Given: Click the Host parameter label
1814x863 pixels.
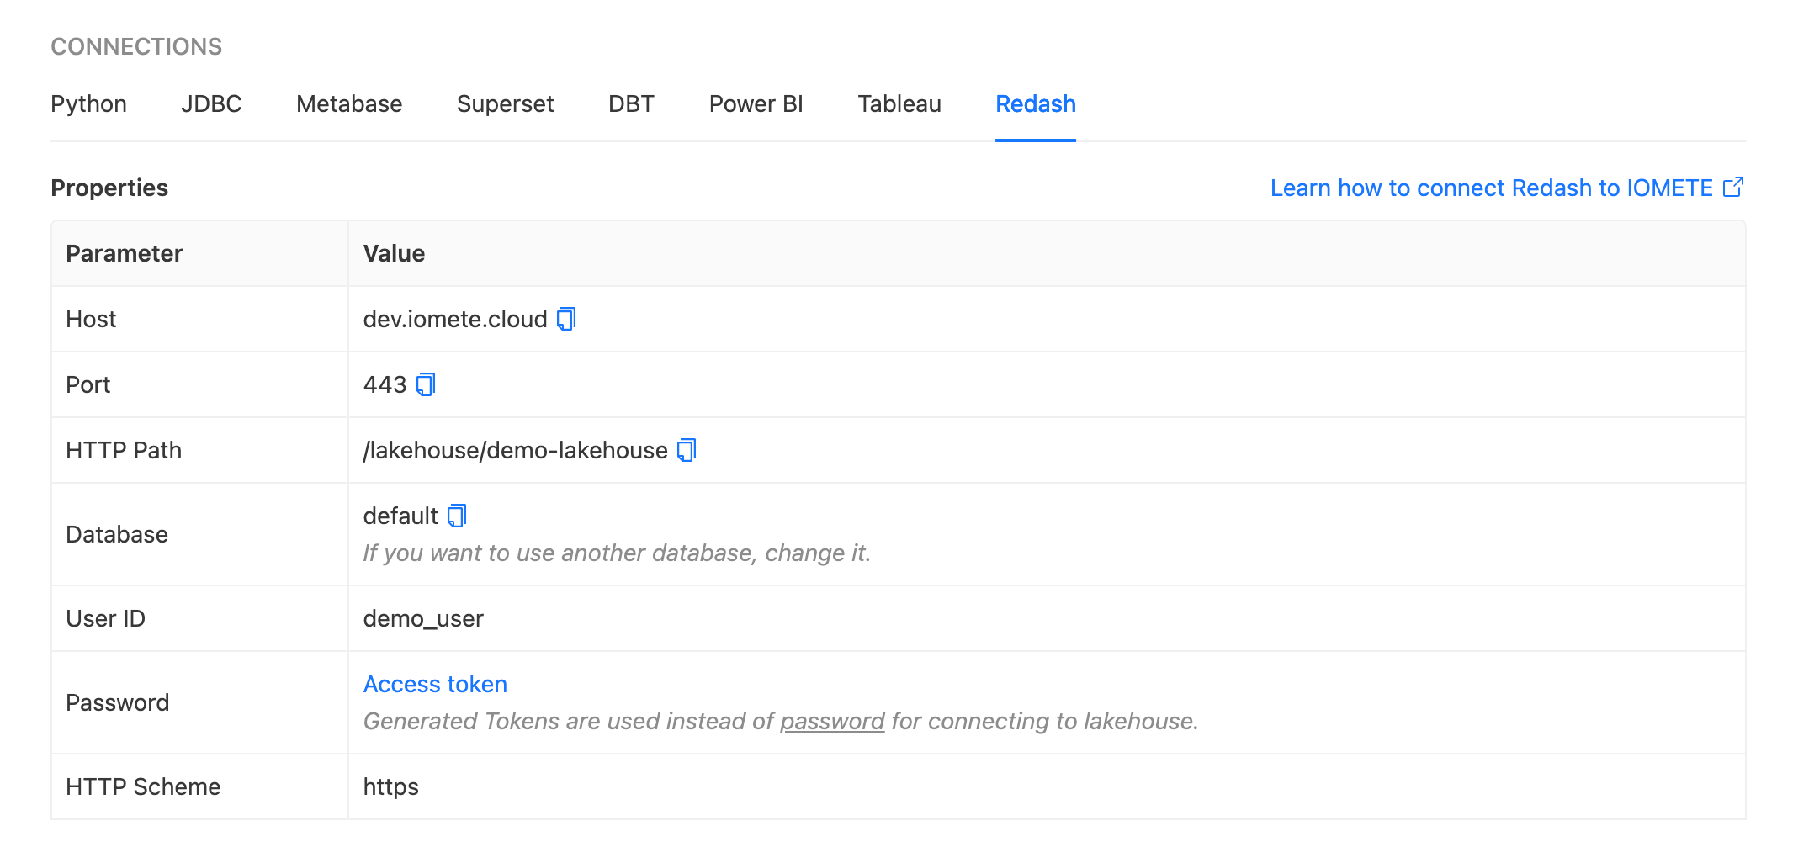Looking at the screenshot, I should click(91, 320).
